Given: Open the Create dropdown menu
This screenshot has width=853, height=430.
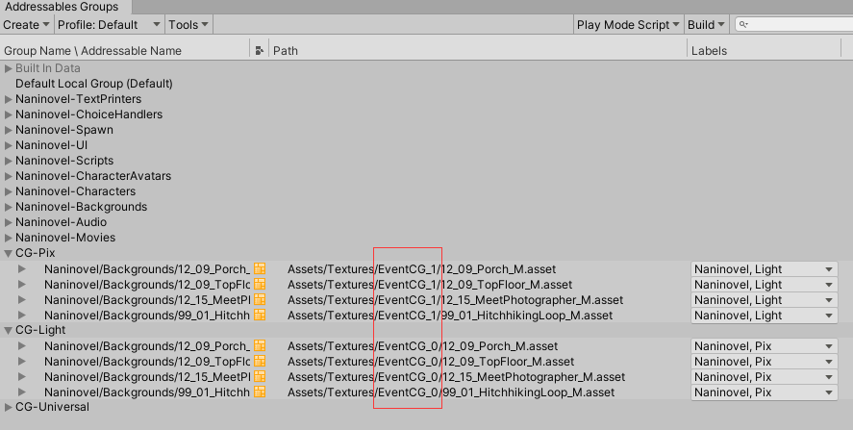Looking at the screenshot, I should click(26, 25).
